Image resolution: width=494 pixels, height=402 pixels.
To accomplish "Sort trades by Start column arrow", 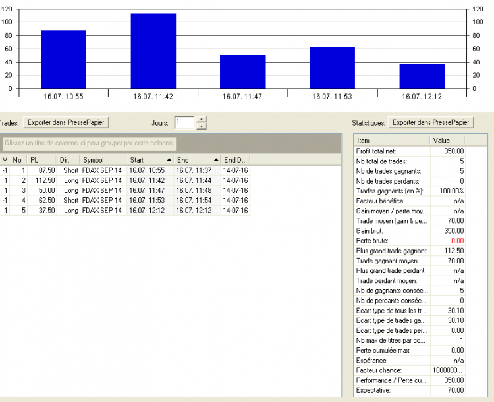I will coord(169,160).
